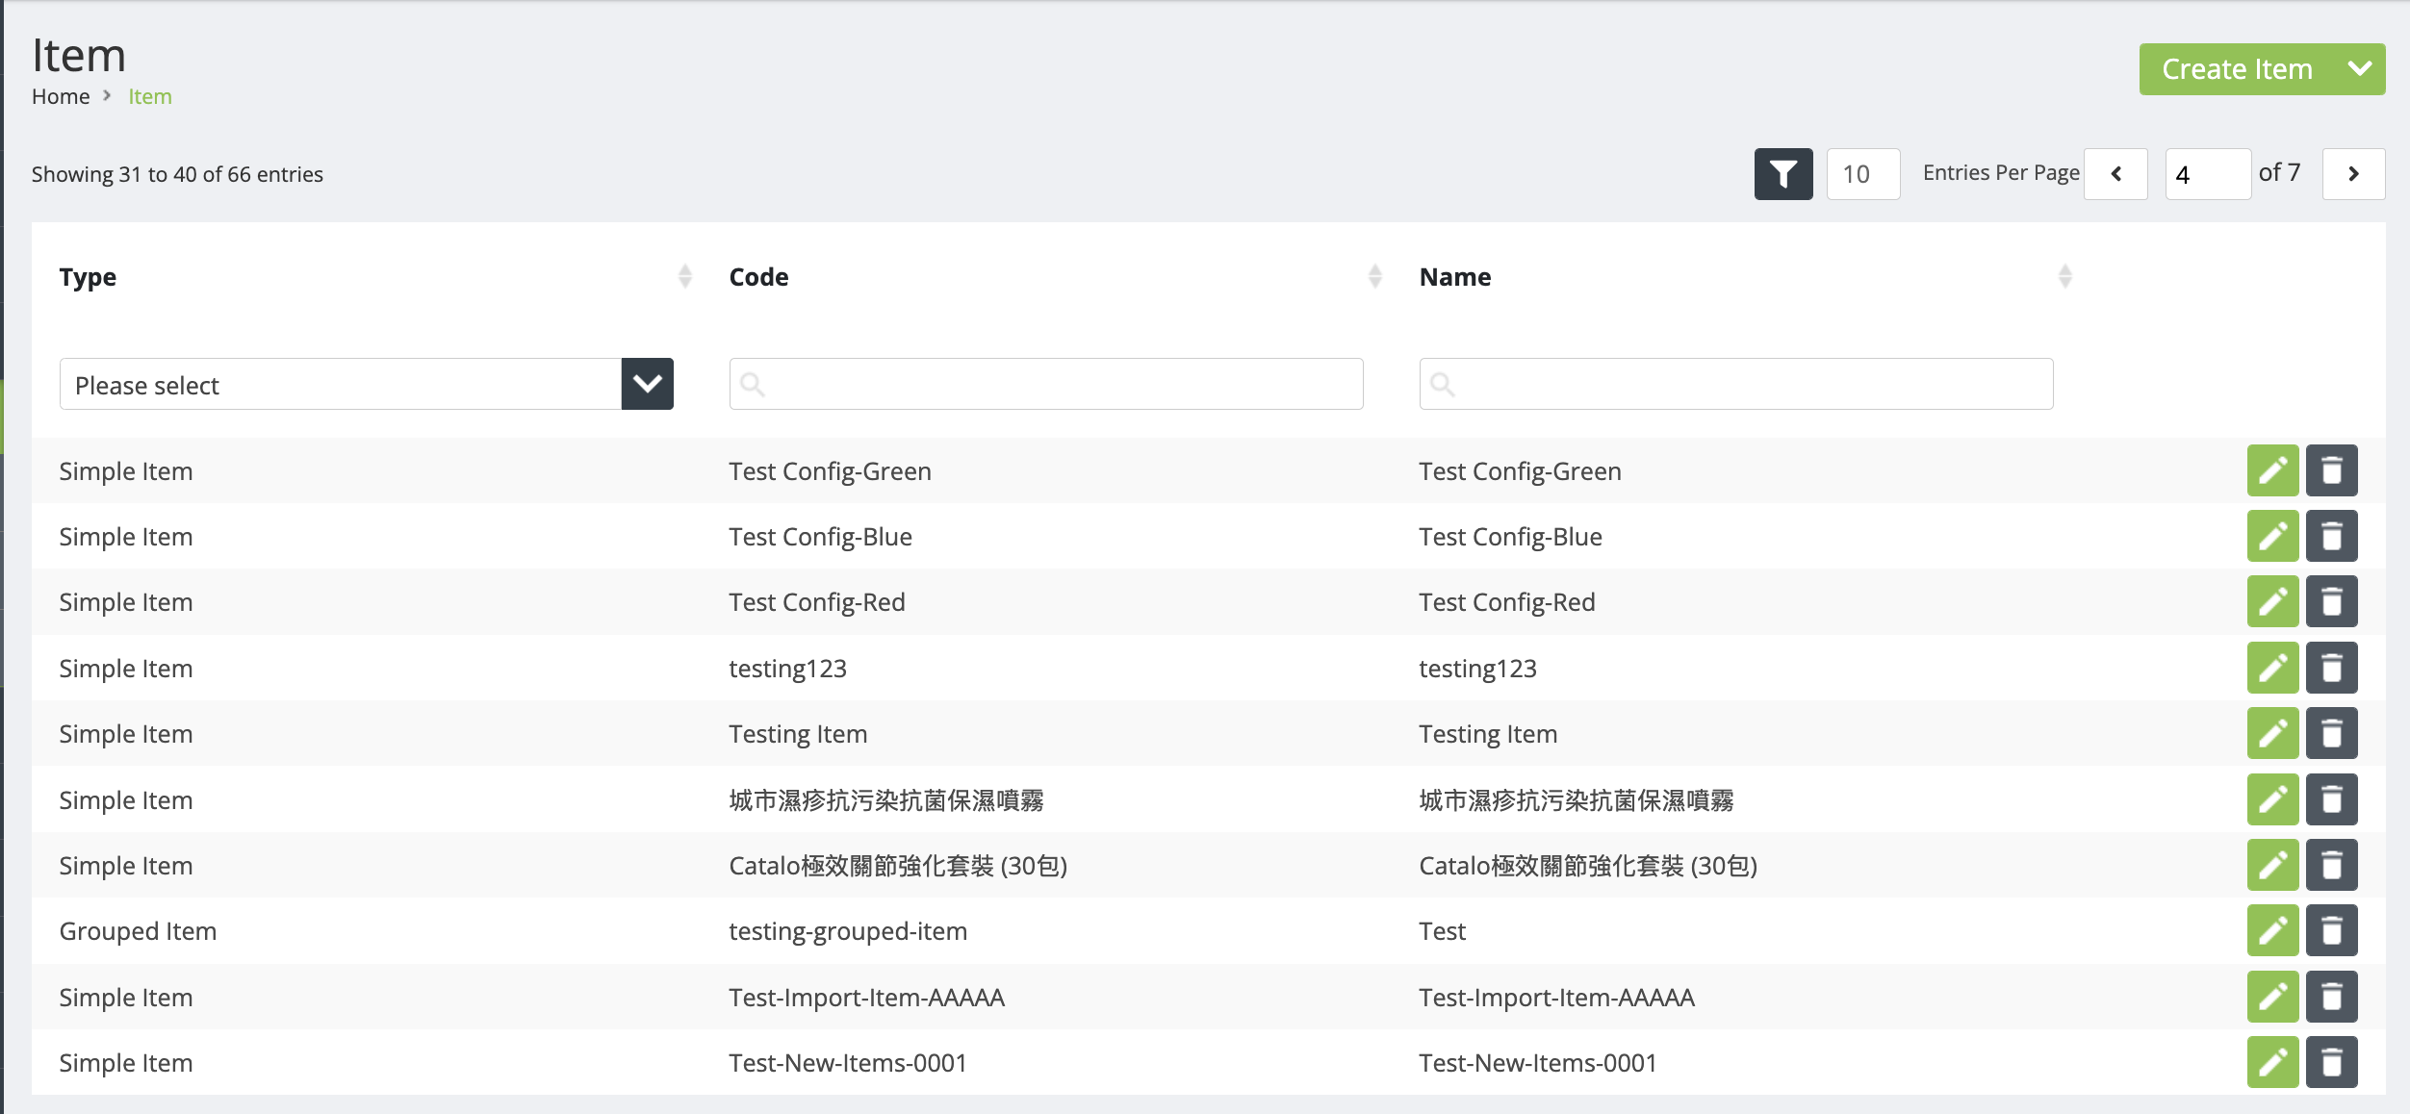Click the Code search field
Viewport: 2410px width, 1114px height.
click(x=1045, y=384)
